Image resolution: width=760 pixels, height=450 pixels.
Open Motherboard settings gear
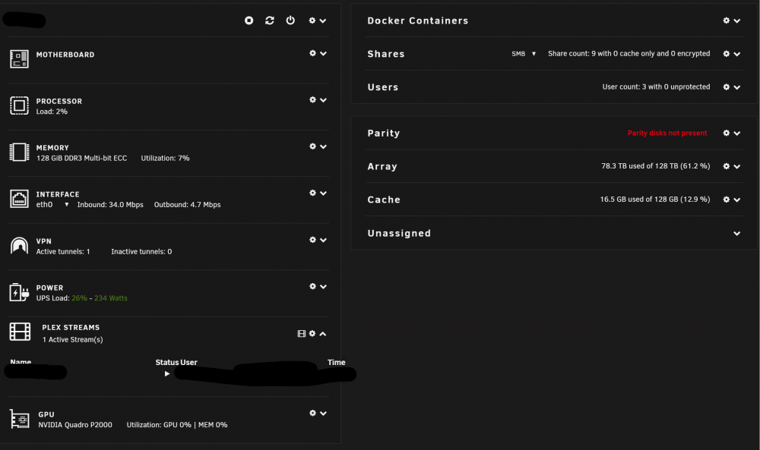[x=312, y=53]
